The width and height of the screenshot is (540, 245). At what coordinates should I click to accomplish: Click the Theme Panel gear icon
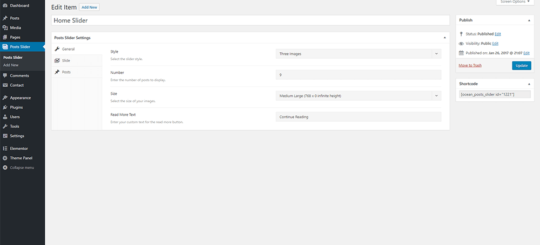click(x=5, y=158)
